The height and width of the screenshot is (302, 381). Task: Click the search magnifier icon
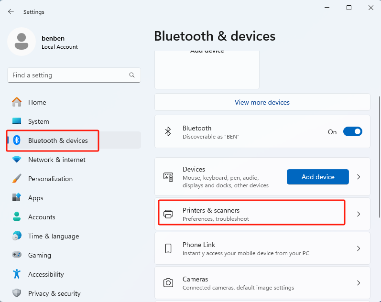coord(131,75)
